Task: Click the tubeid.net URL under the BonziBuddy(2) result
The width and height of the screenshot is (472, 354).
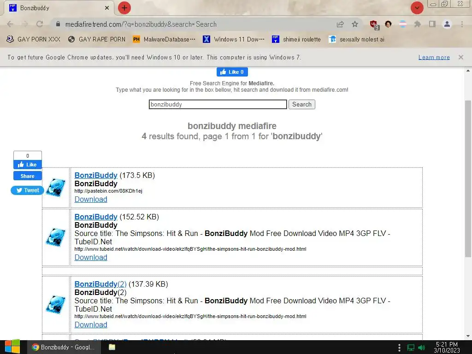Action: (190, 316)
